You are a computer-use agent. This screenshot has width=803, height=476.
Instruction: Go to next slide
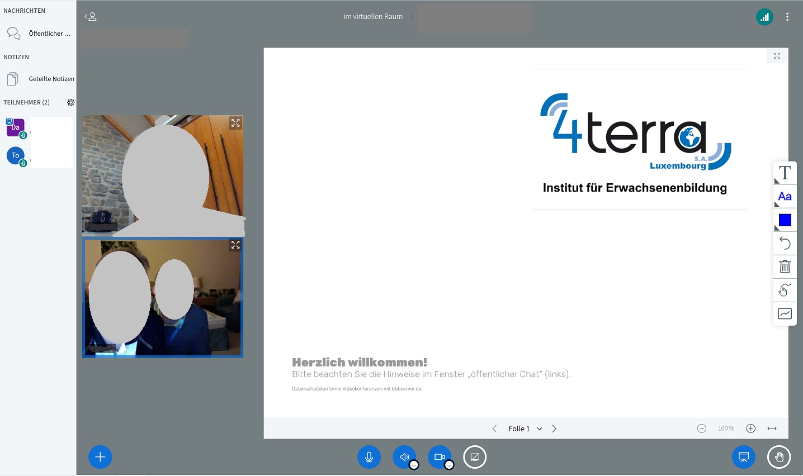point(554,429)
